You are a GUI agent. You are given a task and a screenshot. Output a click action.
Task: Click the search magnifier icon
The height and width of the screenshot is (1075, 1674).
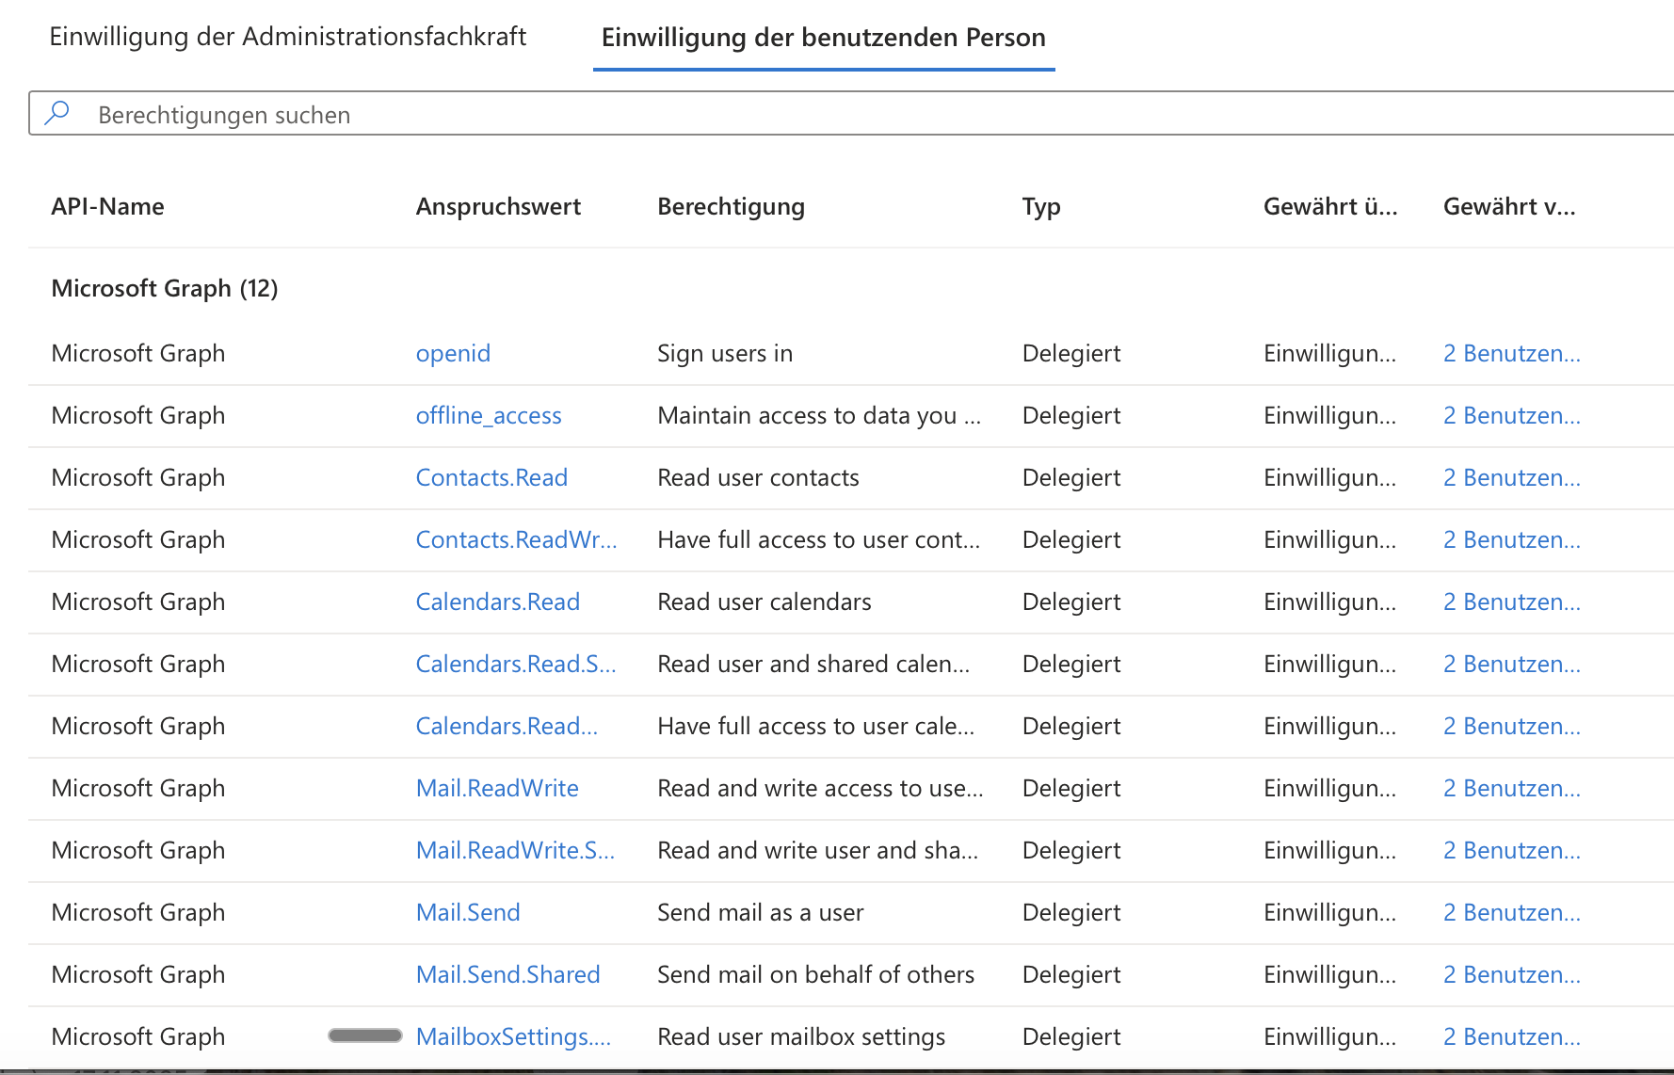click(57, 114)
